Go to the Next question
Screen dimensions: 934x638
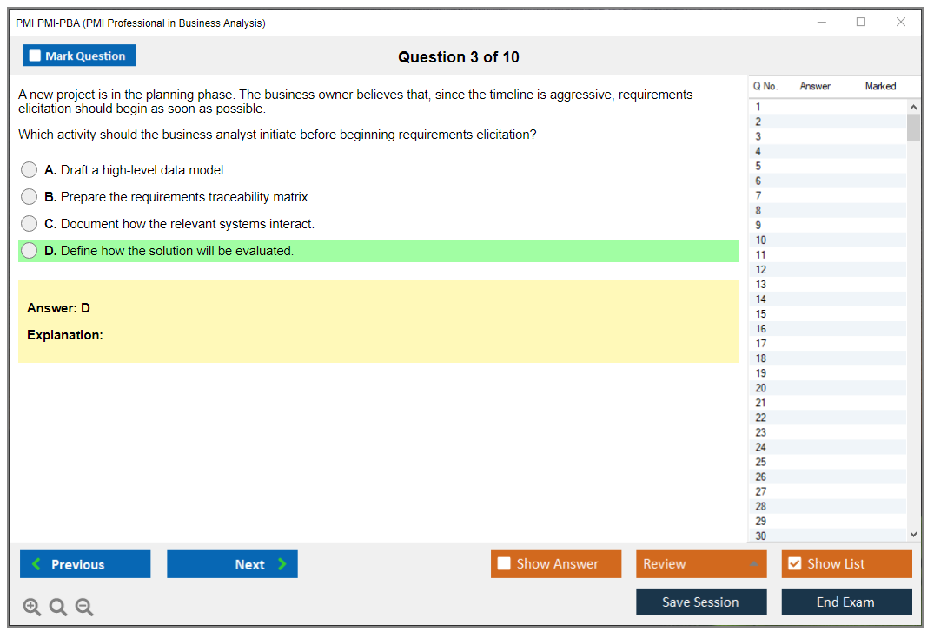pos(232,564)
